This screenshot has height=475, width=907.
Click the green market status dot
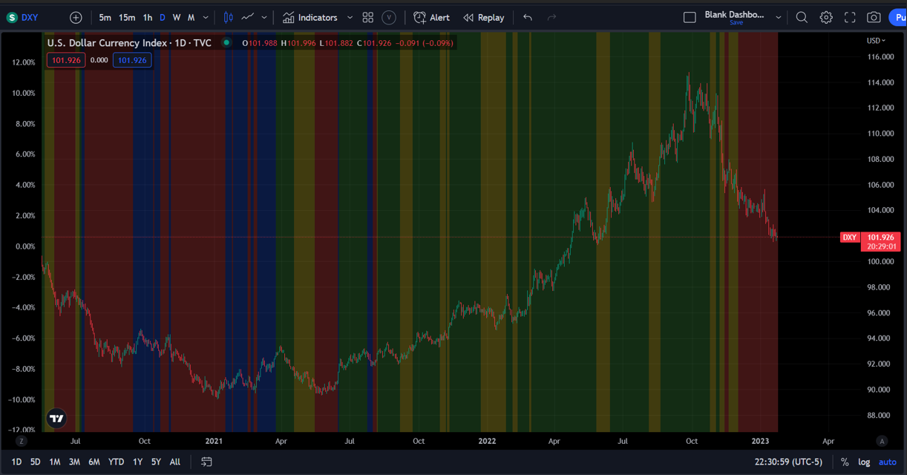(x=226, y=43)
